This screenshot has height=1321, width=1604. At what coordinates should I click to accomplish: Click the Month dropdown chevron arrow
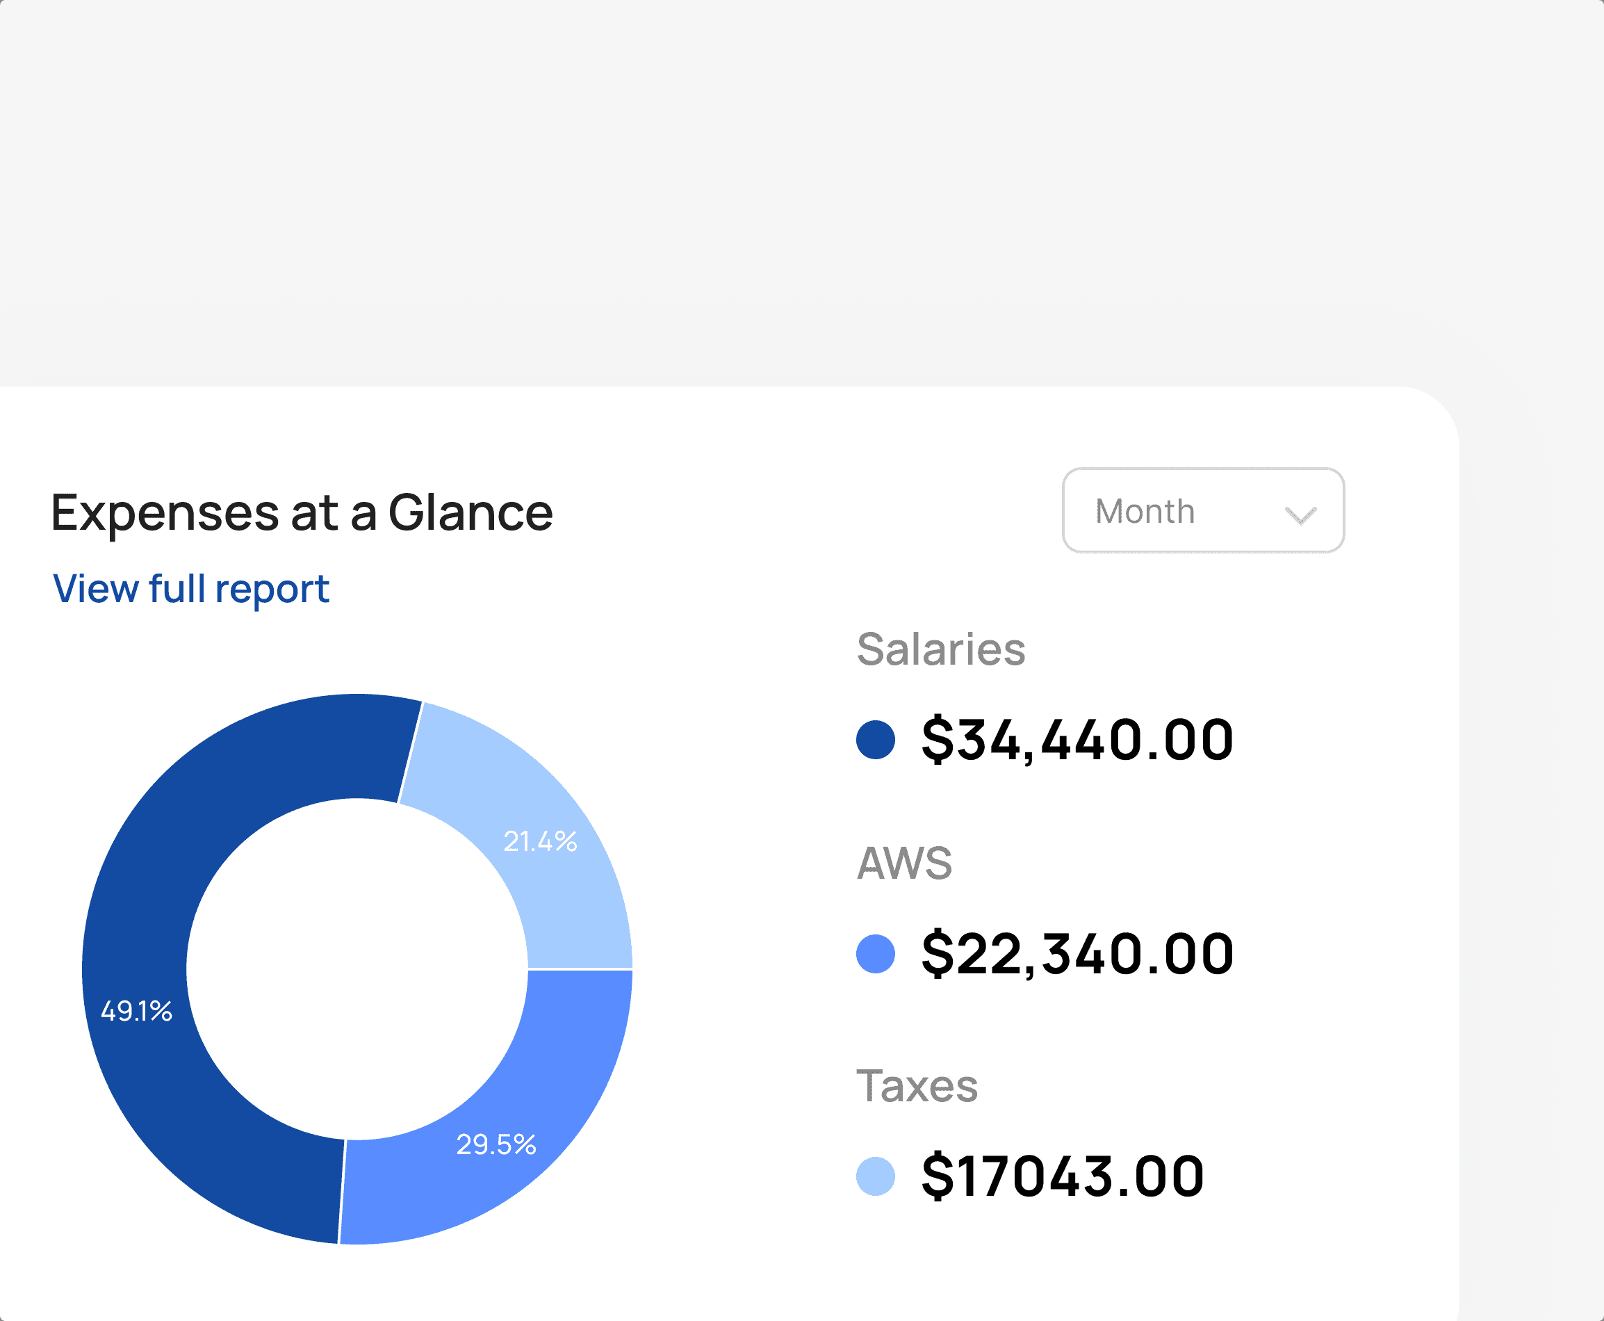click(1300, 515)
